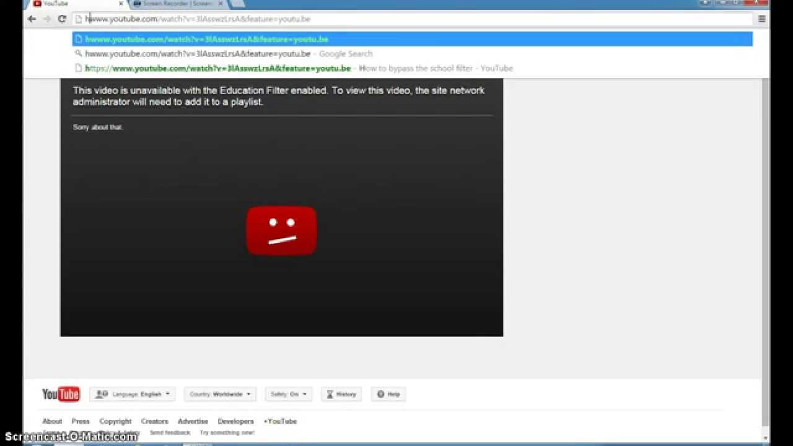Open the Creators footer link
The image size is (793, 446).
pos(154,421)
